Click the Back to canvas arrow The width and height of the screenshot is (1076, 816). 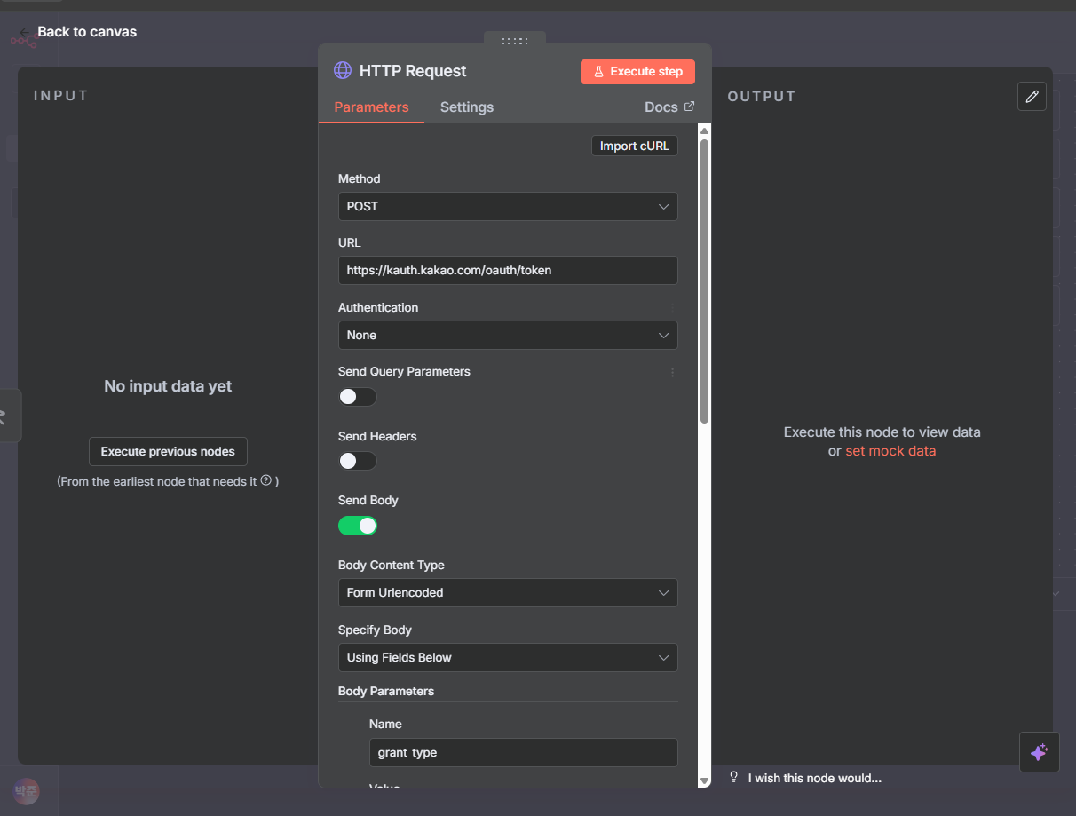pos(25,32)
